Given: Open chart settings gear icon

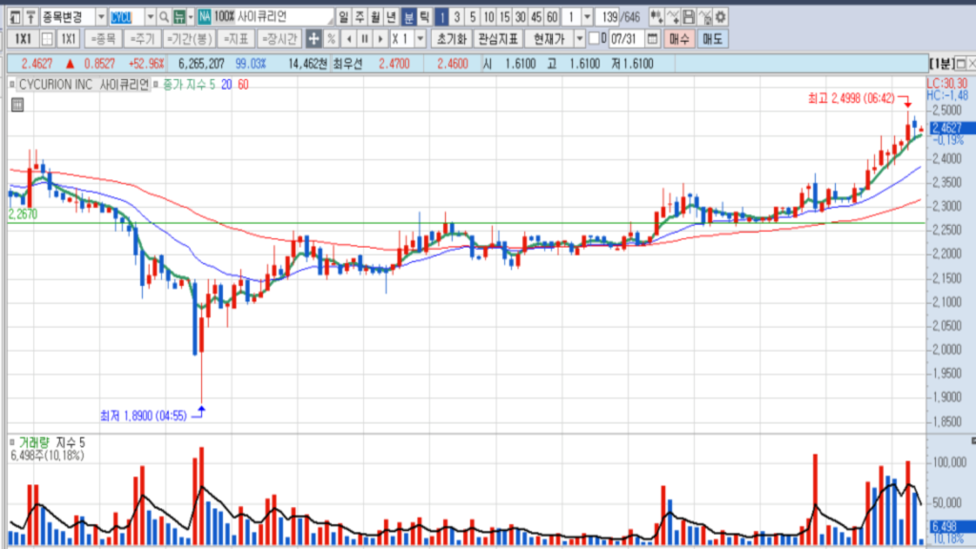Looking at the screenshot, I should pos(721,17).
